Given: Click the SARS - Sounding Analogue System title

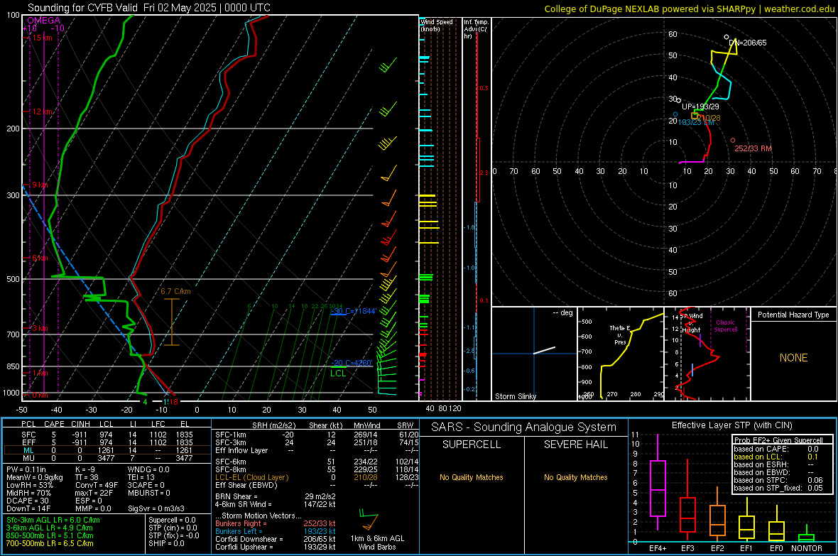Looking at the screenshot, I should (x=524, y=427).
